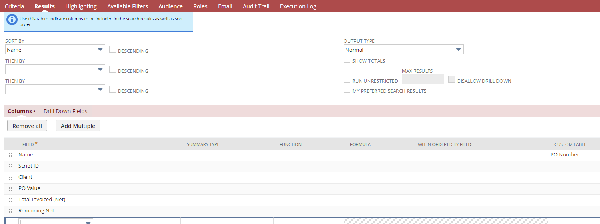Viewport: 600px width, 224px height.
Task: Grab the drag handle of Total Invoiced (Net) row
Action: (10, 200)
